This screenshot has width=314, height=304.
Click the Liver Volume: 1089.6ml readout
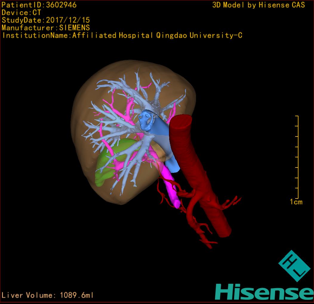[x=48, y=295]
